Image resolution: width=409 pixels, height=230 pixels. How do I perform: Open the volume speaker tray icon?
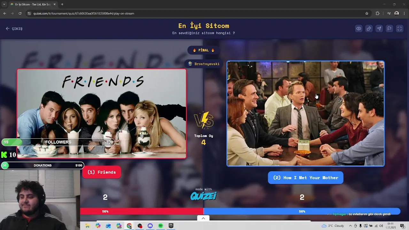coord(381,226)
